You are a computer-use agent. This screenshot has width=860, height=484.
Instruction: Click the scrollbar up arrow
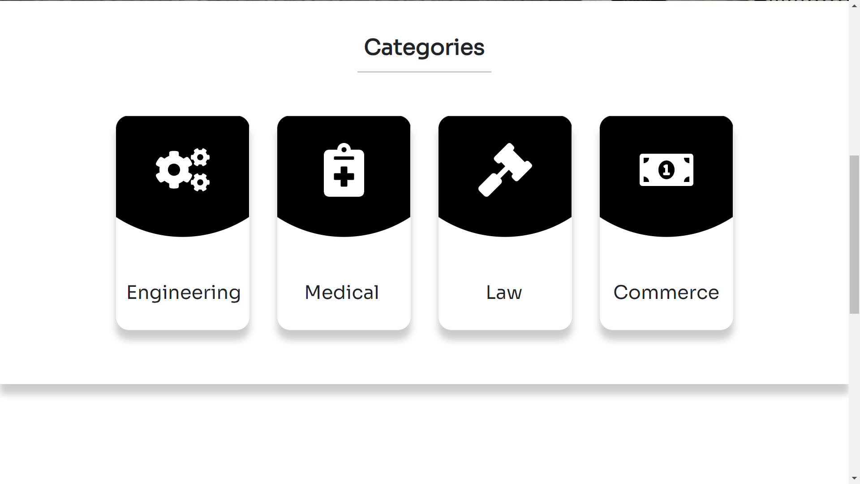[854, 5]
